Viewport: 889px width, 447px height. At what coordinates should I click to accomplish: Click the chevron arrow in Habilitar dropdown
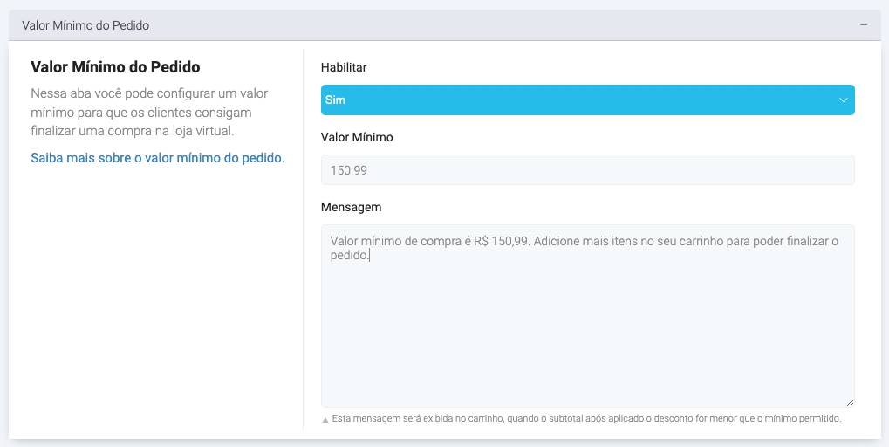coord(843,100)
